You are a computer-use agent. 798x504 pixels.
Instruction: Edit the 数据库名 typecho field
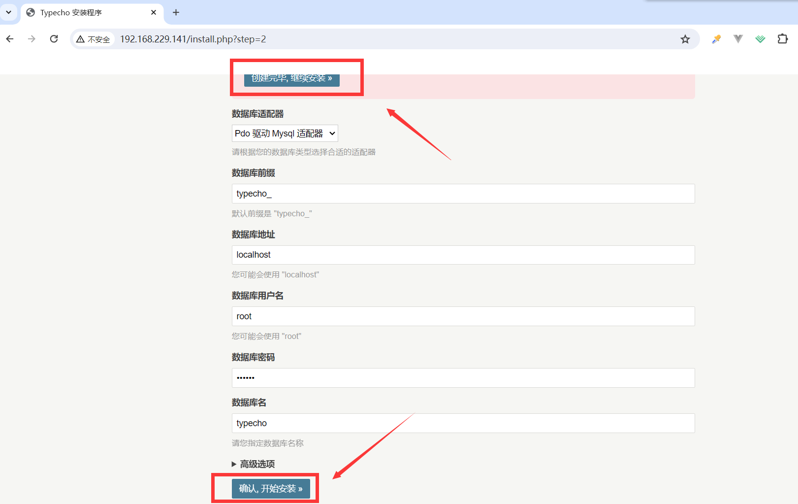tap(463, 423)
